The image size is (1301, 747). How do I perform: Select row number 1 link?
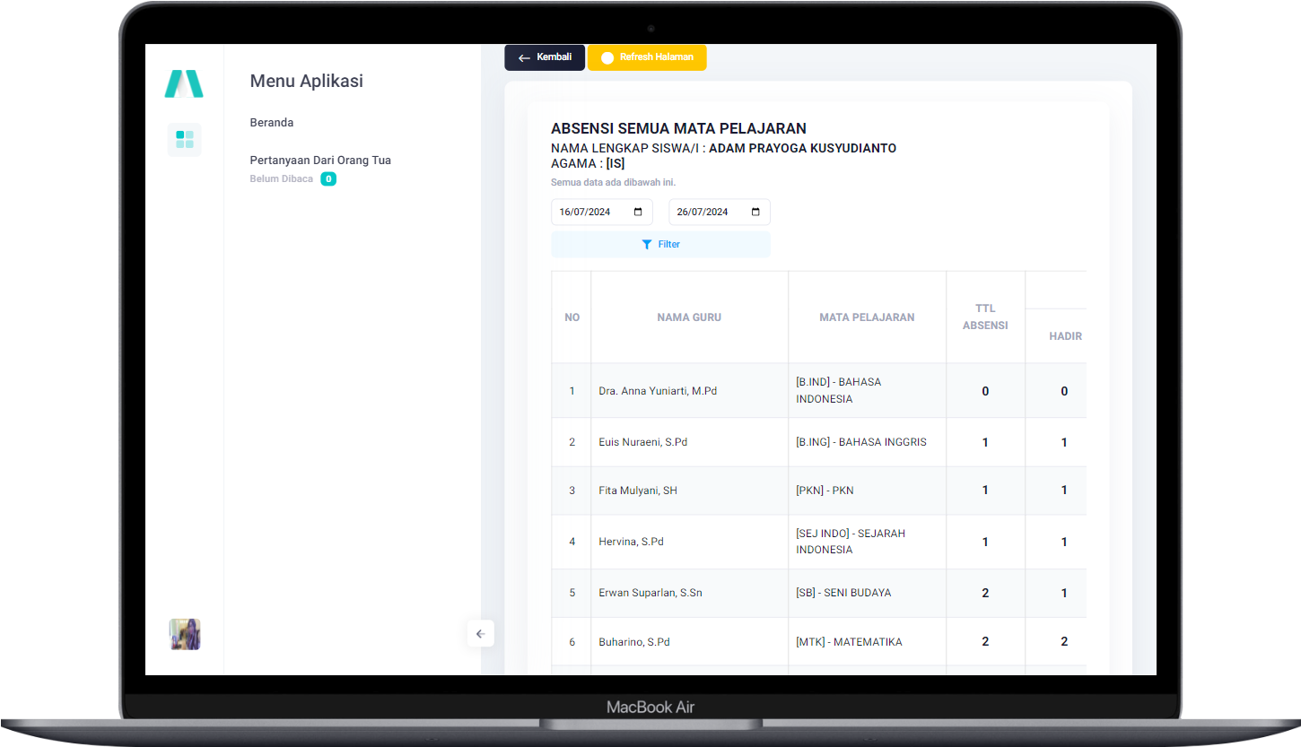[x=572, y=391]
